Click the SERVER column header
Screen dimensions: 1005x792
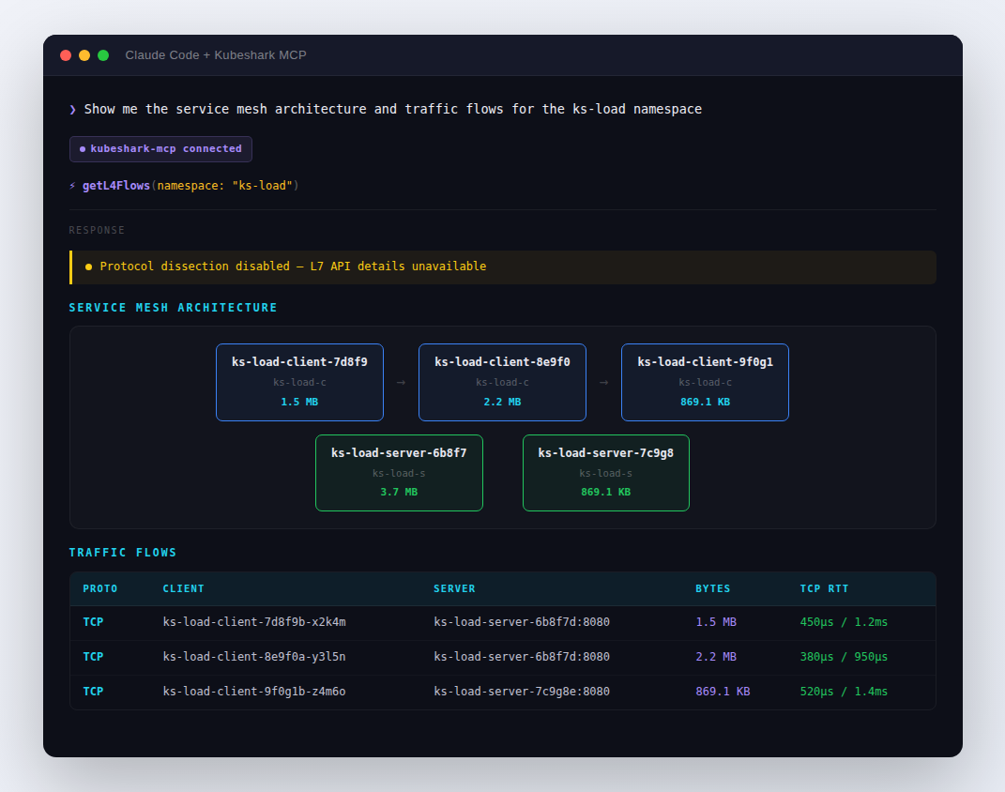(454, 588)
